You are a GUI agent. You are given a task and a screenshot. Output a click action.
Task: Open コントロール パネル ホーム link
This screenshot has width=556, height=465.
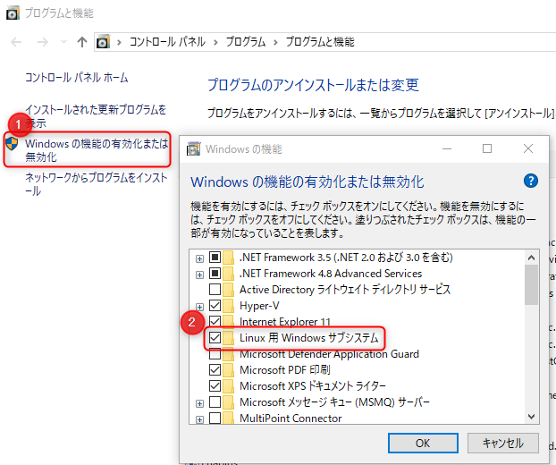(76, 78)
